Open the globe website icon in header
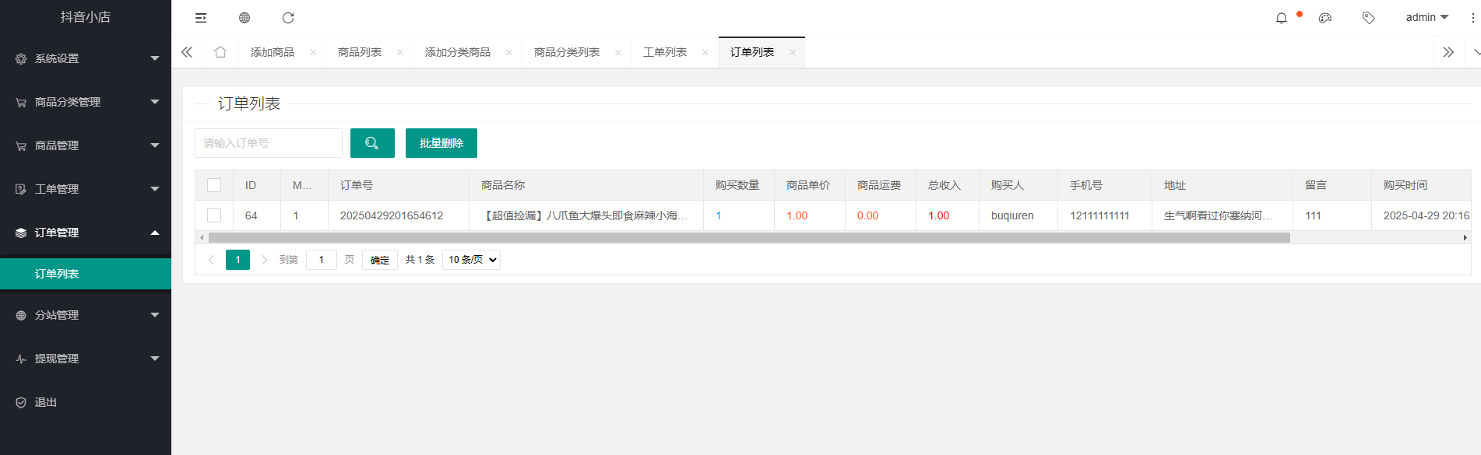 [244, 18]
